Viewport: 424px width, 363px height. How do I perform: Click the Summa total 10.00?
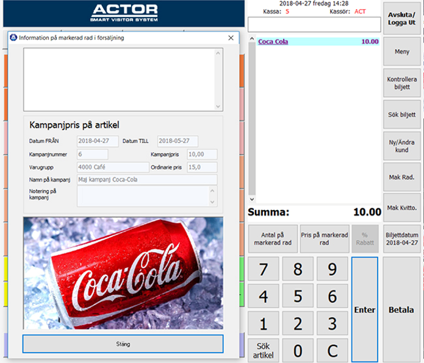367,212
